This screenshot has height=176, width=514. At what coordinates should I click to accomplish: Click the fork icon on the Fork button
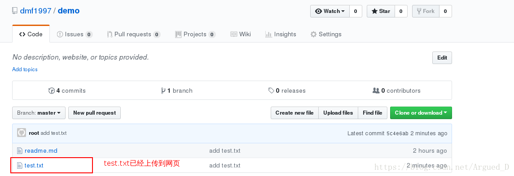tap(419, 11)
